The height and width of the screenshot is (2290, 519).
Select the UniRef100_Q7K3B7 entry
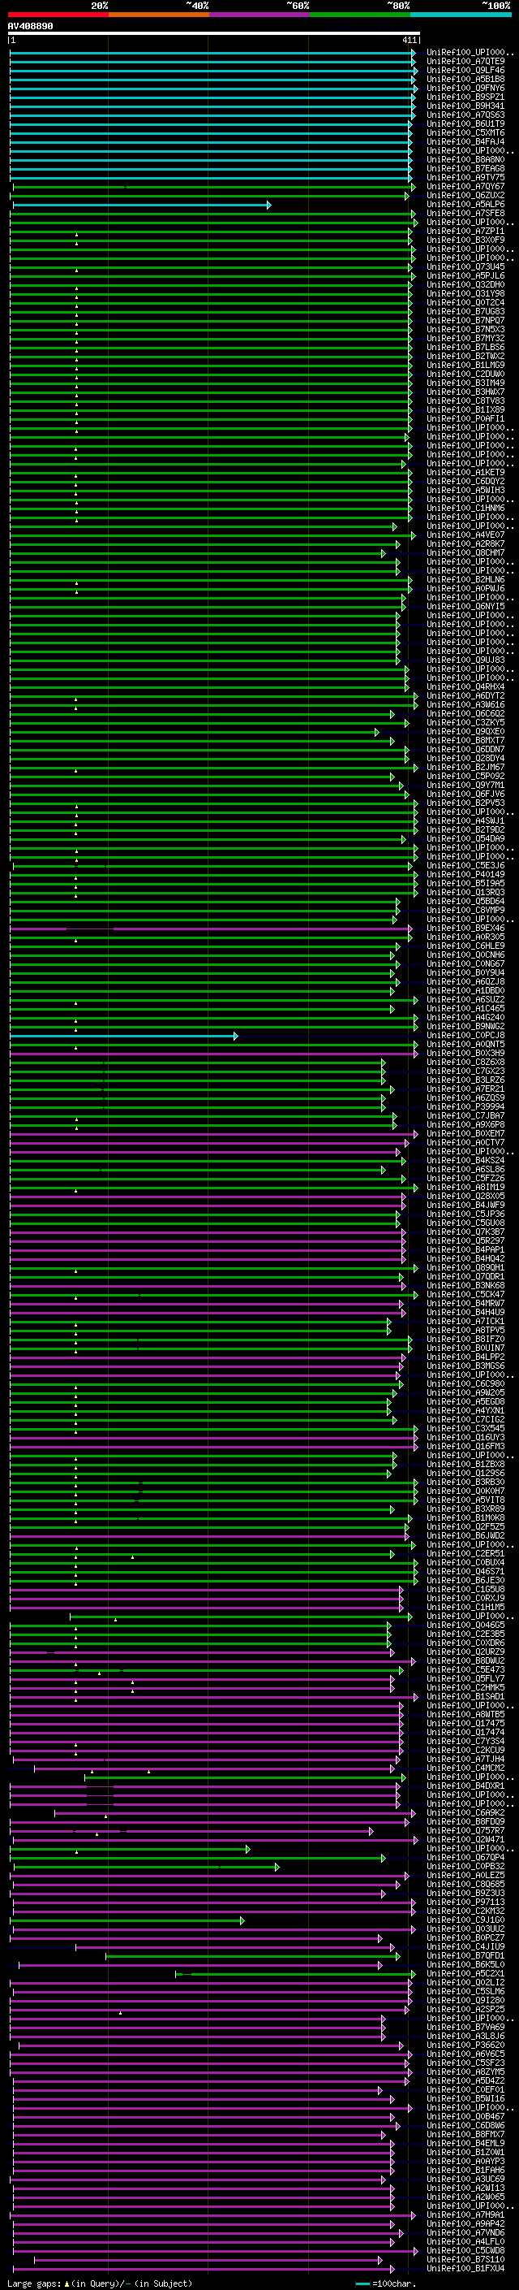point(465,1232)
